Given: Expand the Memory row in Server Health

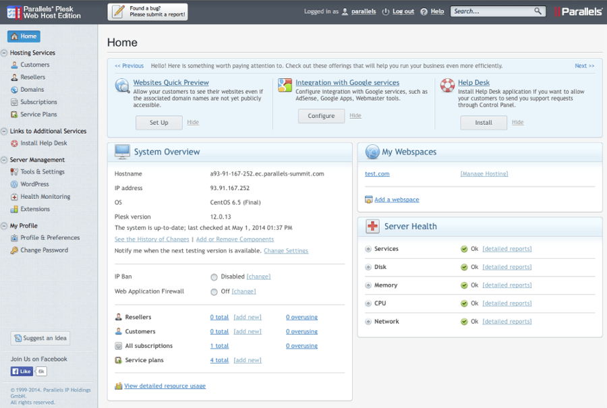Looking at the screenshot, I should (x=368, y=285).
